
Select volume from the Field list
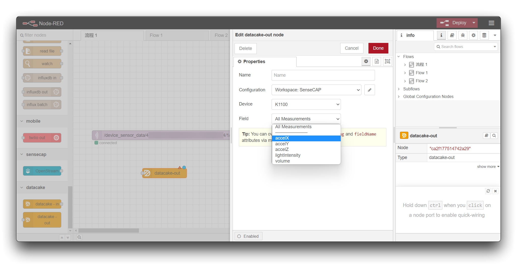pos(306,161)
